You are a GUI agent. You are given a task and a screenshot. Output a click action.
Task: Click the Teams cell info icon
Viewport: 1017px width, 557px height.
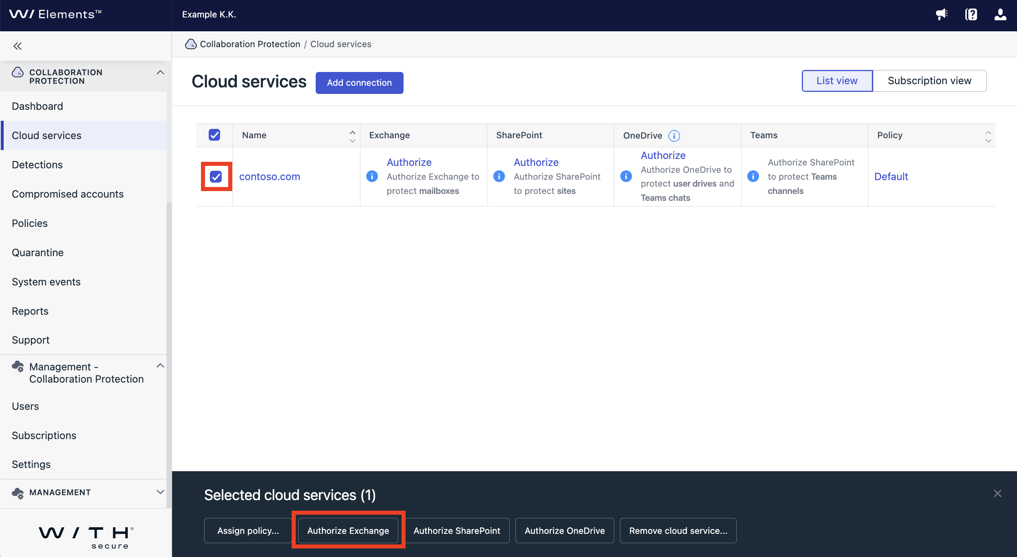[753, 176]
